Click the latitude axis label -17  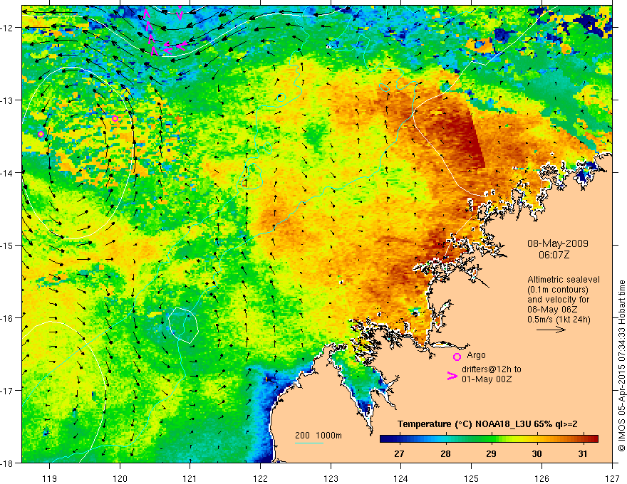(8, 390)
